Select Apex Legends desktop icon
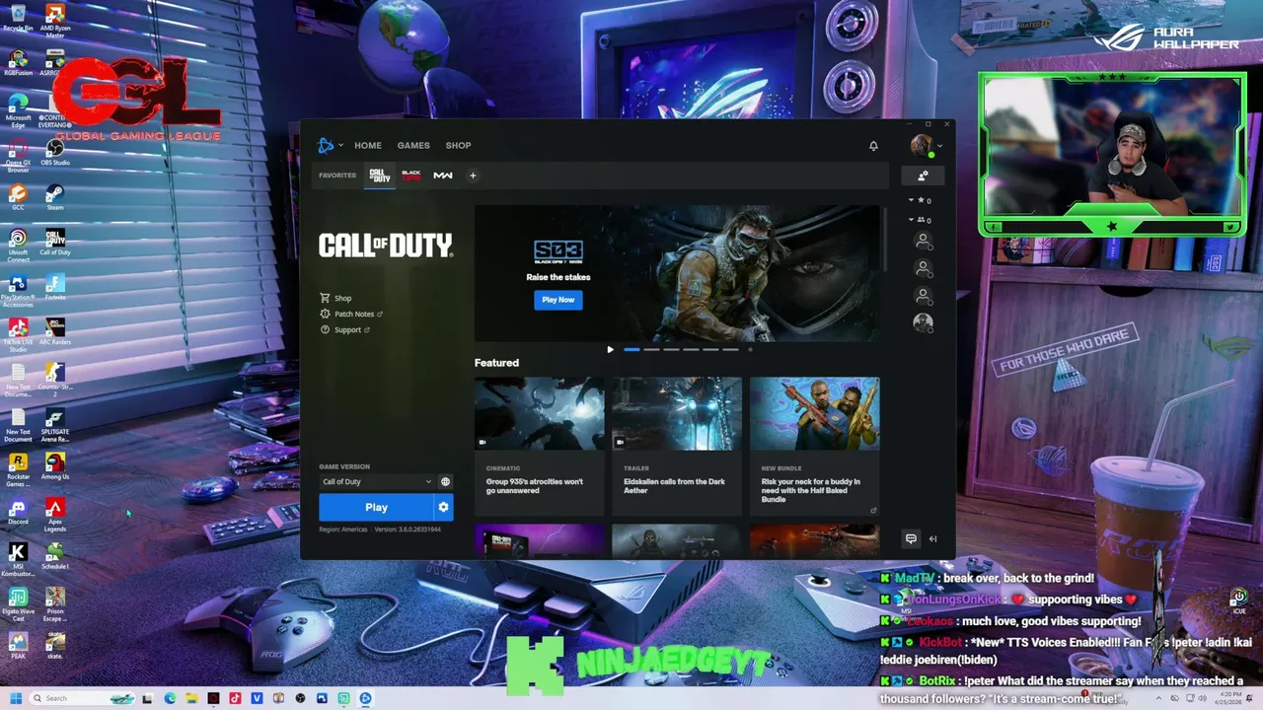The image size is (1263, 710). pyautogui.click(x=55, y=515)
